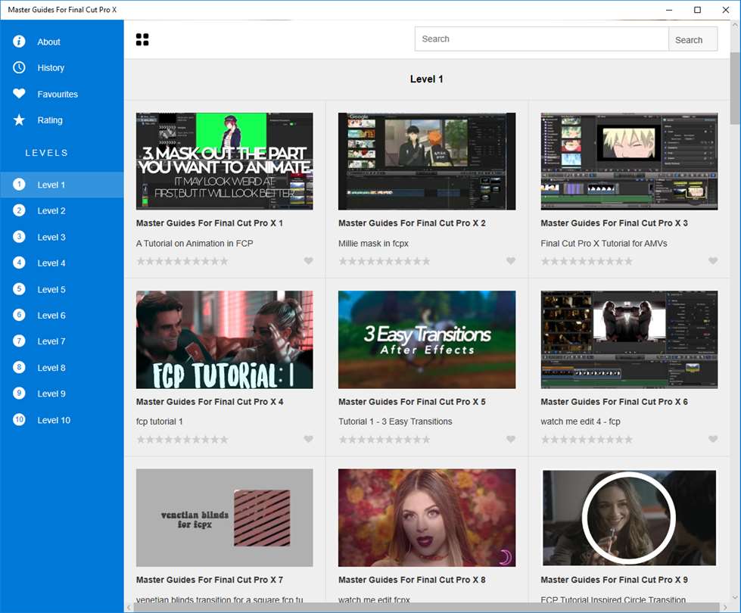The width and height of the screenshot is (741, 613).
Task: Favourite guide 5 Easy Transitions heart
Action: (510, 439)
